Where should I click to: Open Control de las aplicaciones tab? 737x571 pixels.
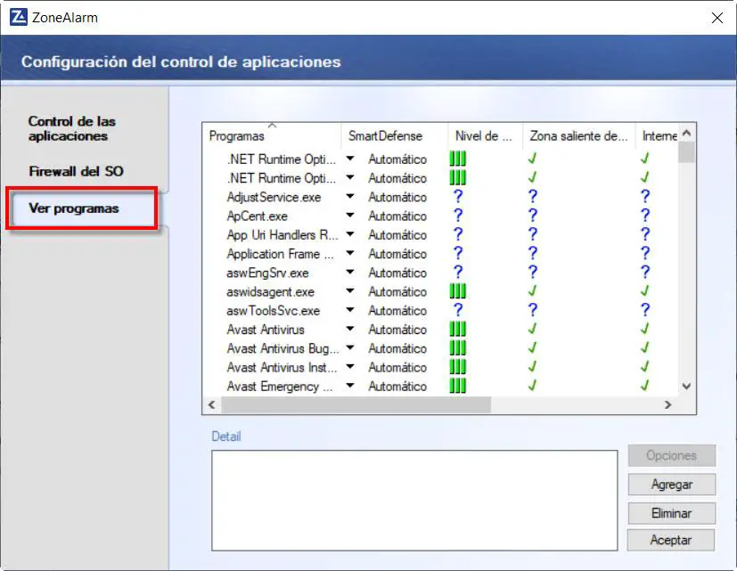tap(72, 128)
